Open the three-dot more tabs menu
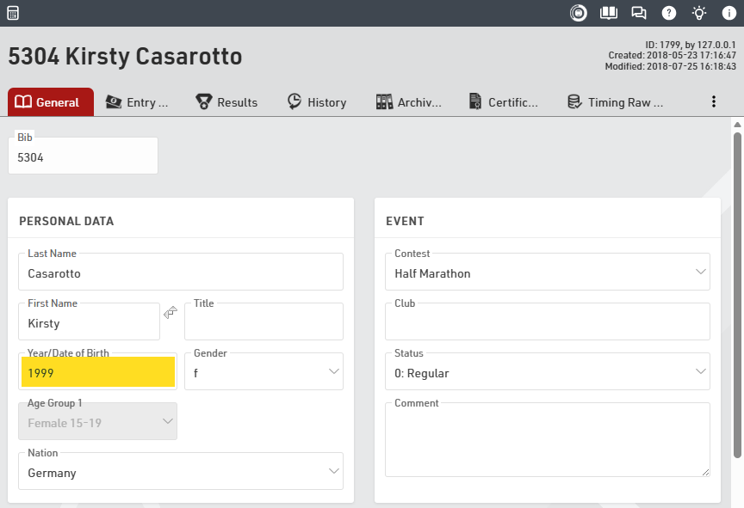Image resolution: width=744 pixels, height=508 pixels. [x=713, y=102]
